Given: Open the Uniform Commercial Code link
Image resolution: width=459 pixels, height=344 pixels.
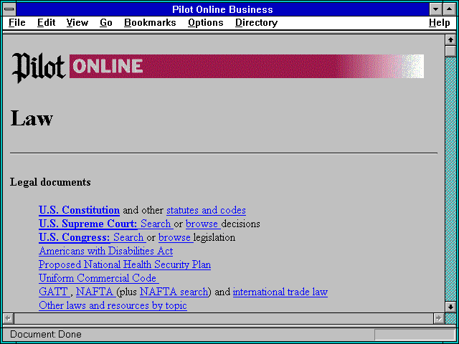Looking at the screenshot, I should tap(98, 278).
